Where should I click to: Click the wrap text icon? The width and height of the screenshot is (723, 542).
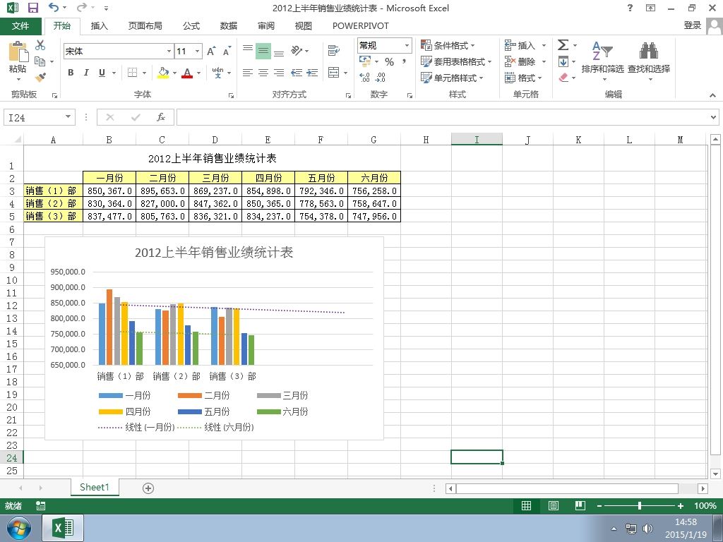334,51
